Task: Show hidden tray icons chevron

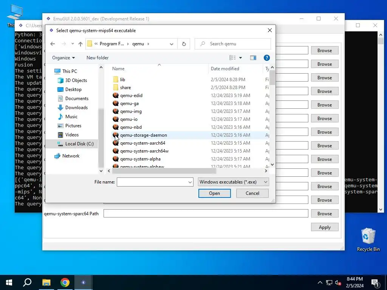Action: [x=320, y=282]
